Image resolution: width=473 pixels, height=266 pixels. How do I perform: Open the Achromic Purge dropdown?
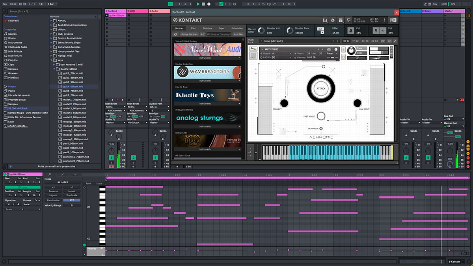(x=332, y=53)
